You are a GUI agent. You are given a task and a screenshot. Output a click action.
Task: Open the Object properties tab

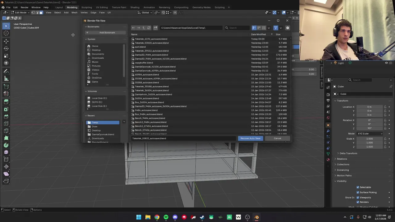pos(328,125)
